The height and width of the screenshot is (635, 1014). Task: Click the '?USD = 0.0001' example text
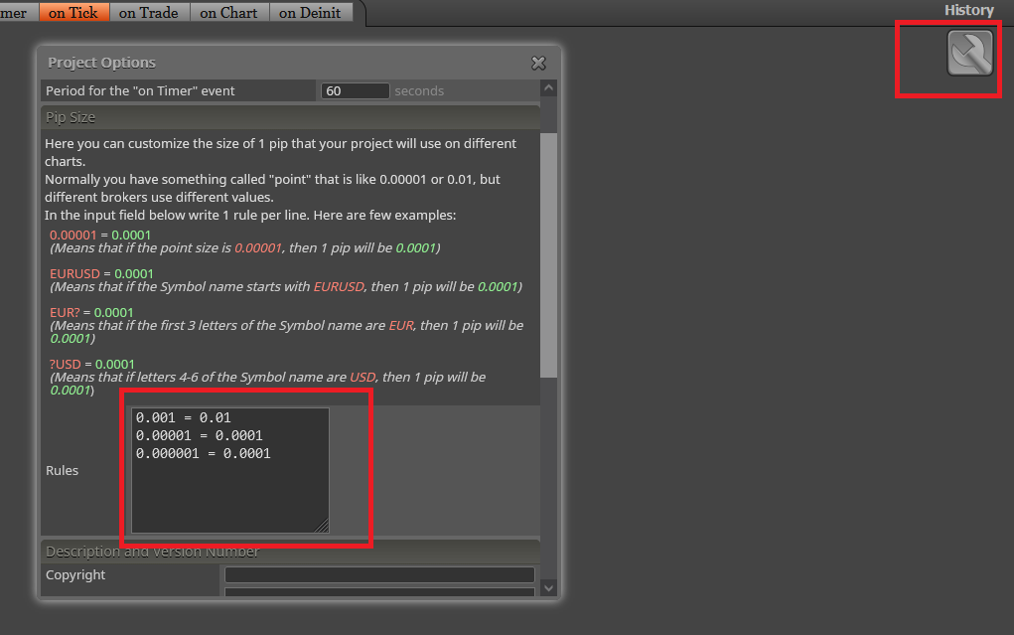pyautogui.click(x=91, y=365)
